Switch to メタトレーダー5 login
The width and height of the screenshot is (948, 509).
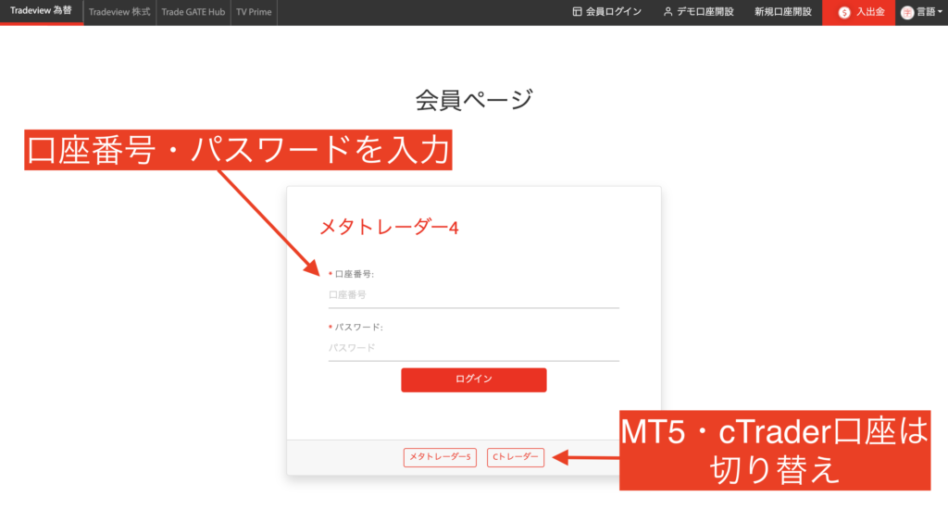click(440, 457)
